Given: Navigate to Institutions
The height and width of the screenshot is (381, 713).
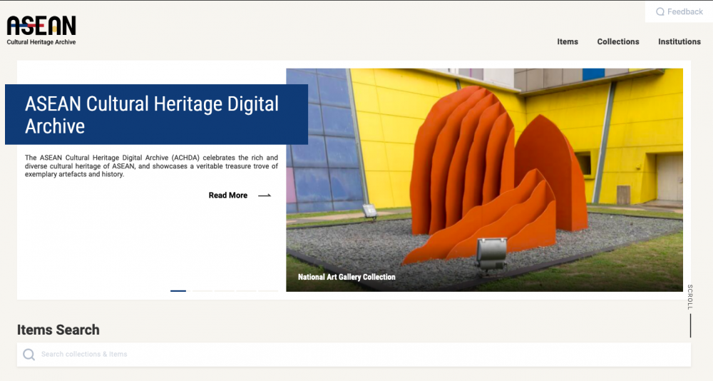Looking at the screenshot, I should point(679,41).
